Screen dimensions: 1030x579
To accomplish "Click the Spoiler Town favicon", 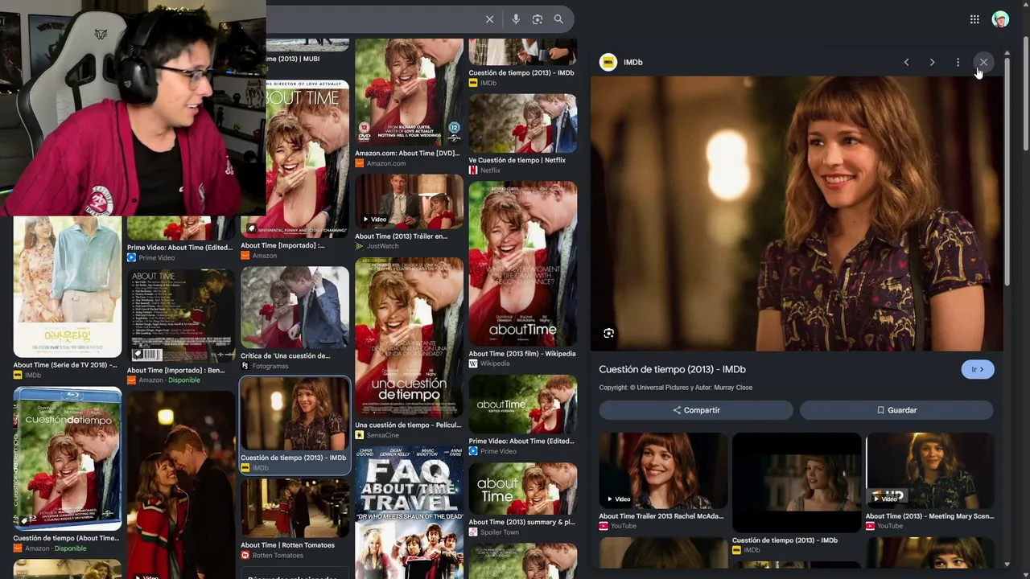I will pyautogui.click(x=473, y=532).
